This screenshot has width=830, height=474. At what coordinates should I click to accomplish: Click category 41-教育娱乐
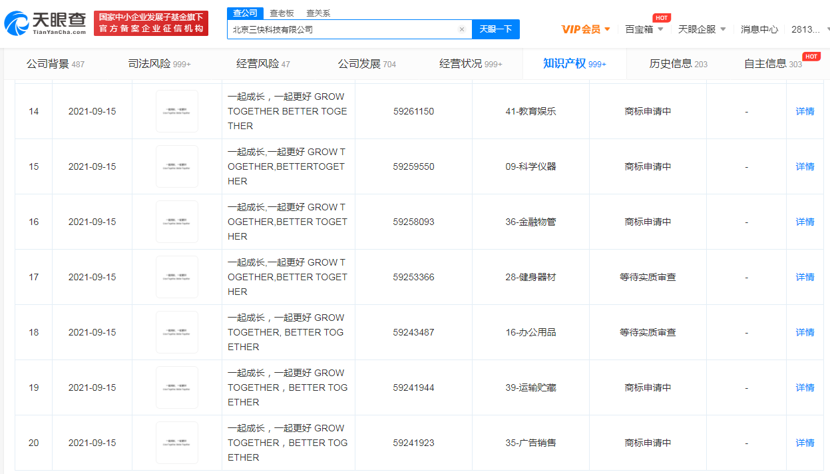point(530,111)
